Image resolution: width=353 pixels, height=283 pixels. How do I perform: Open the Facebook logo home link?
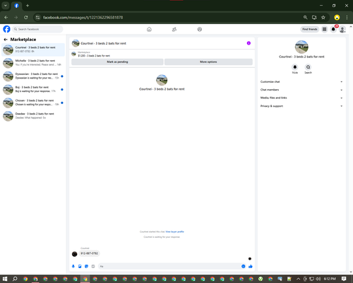click(x=6, y=29)
